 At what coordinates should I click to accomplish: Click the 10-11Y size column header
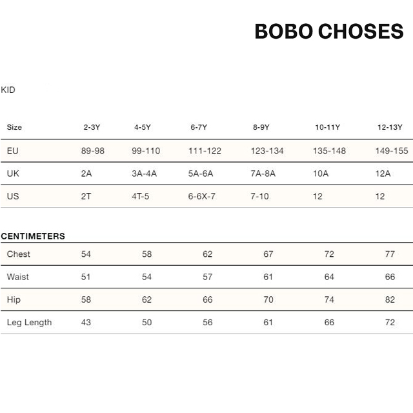(x=328, y=127)
